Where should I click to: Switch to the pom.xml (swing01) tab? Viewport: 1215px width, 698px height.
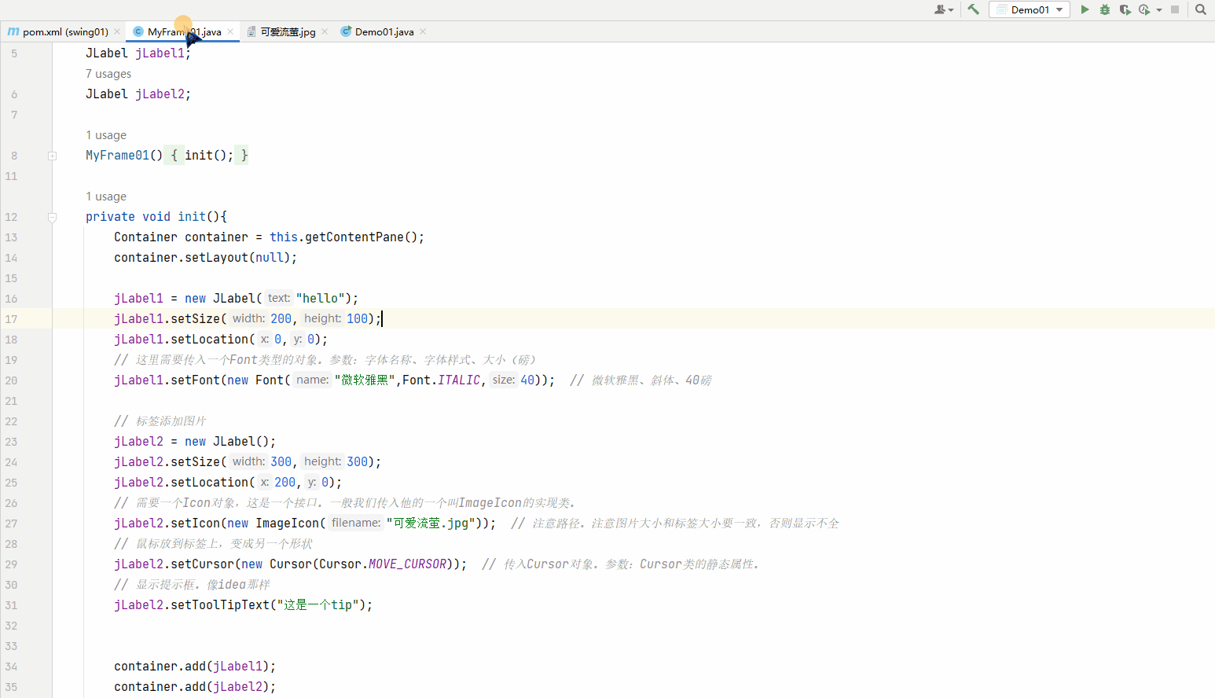coord(64,32)
